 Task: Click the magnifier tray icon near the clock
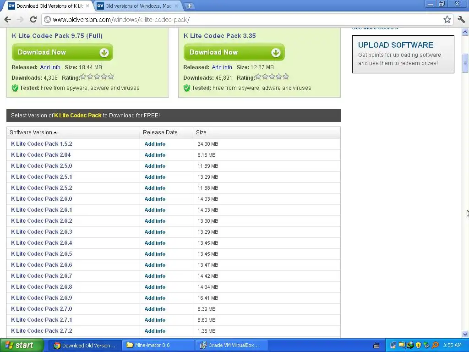(x=435, y=346)
